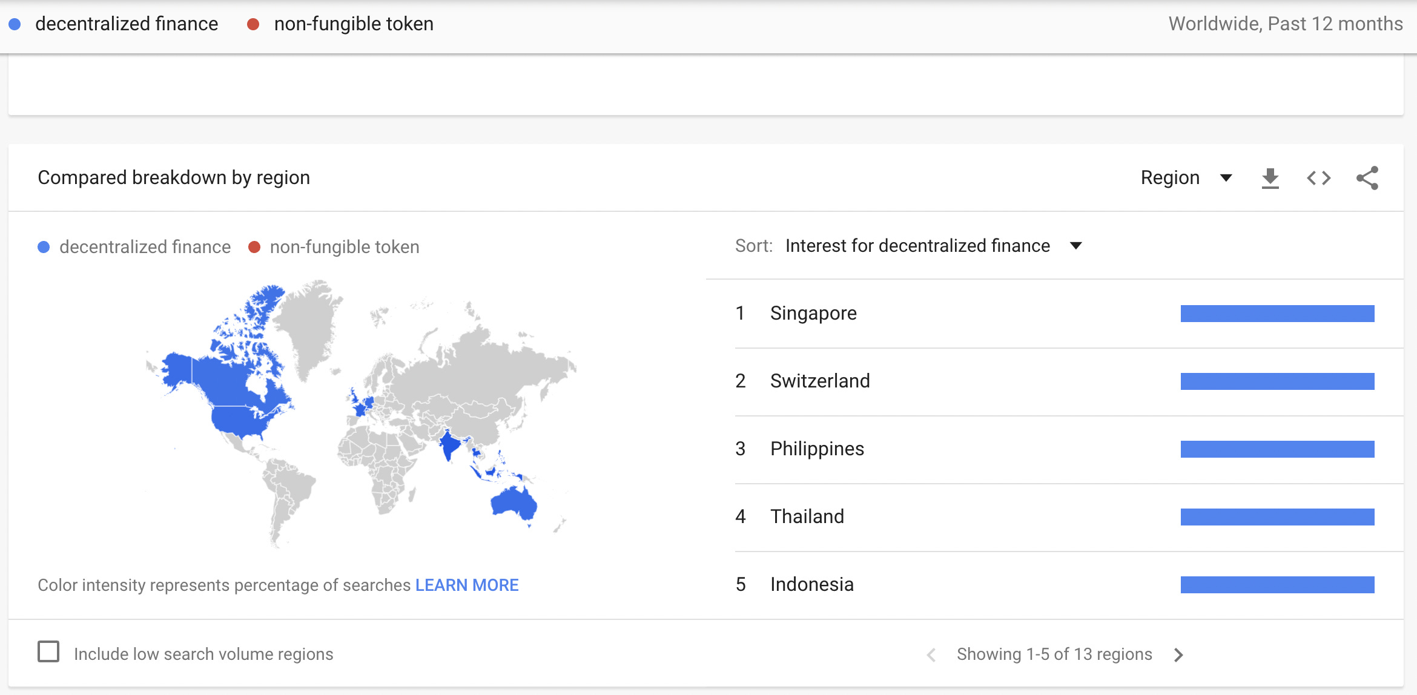1417x695 pixels.
Task: Go to next page of regions
Action: 1178,655
